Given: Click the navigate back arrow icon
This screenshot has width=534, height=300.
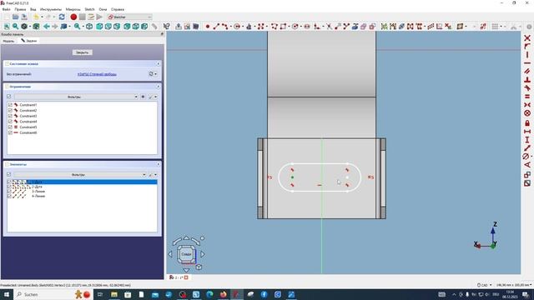Looking at the screenshot, I should 47,26.
